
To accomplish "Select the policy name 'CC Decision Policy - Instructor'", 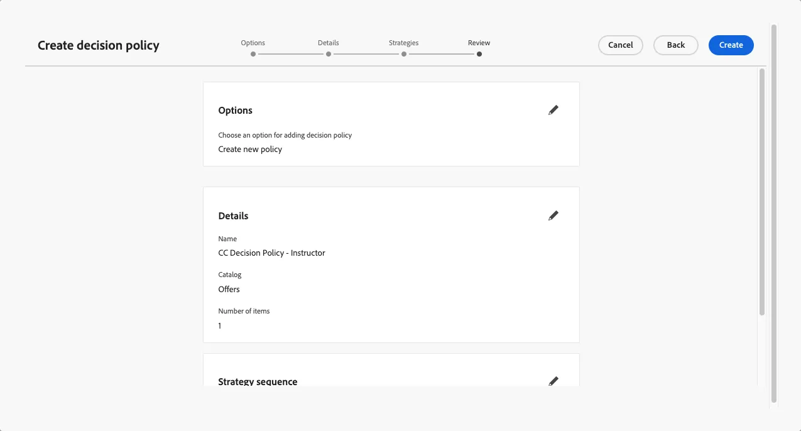I will point(271,253).
